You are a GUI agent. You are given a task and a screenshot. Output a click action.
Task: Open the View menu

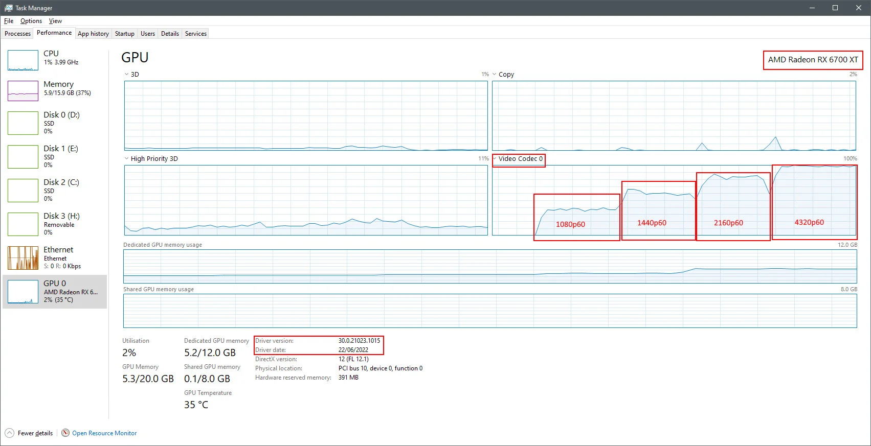(x=55, y=21)
